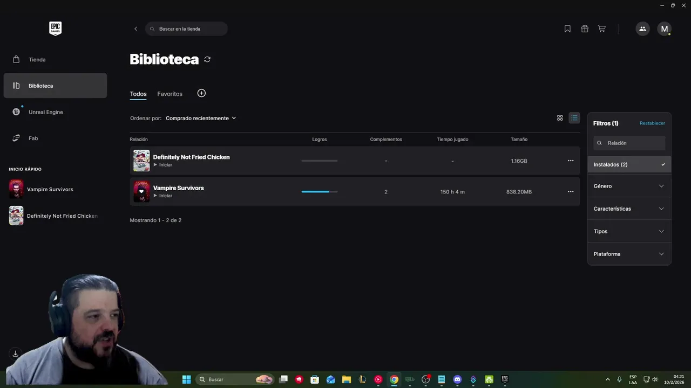
Task: Open the Comprado recientemente sort dropdown
Action: [x=201, y=118]
